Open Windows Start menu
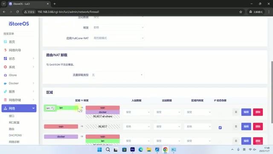 pyautogui.click(x=99, y=150)
